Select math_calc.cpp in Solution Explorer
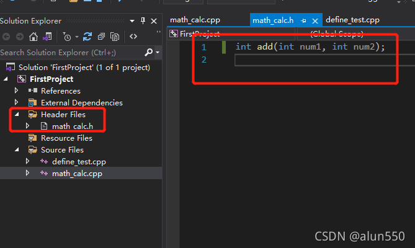Image resolution: width=415 pixels, height=248 pixels. 77,174
